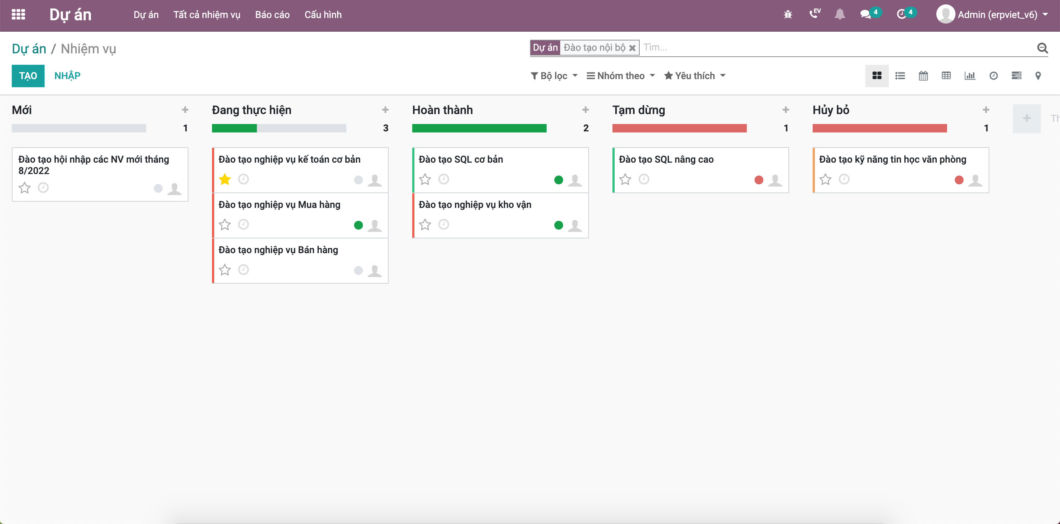This screenshot has width=1060, height=524.
Task: Click the TẠO create button
Action: coord(28,76)
